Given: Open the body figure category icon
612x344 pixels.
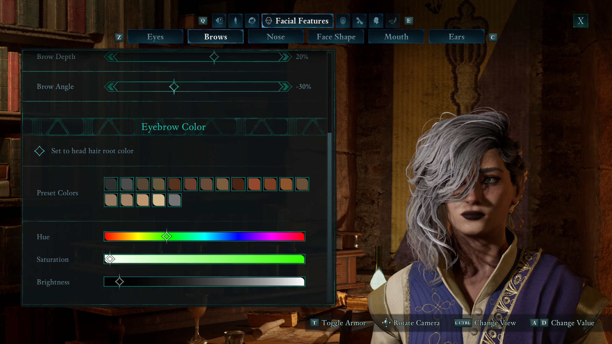Looking at the screenshot, I should pos(236,21).
